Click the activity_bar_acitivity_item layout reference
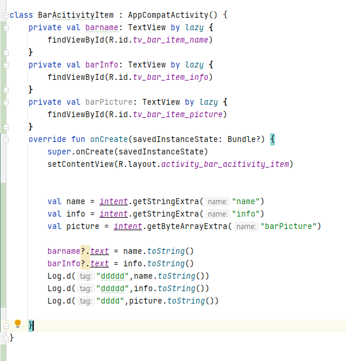This screenshot has height=361, width=346. point(225,164)
